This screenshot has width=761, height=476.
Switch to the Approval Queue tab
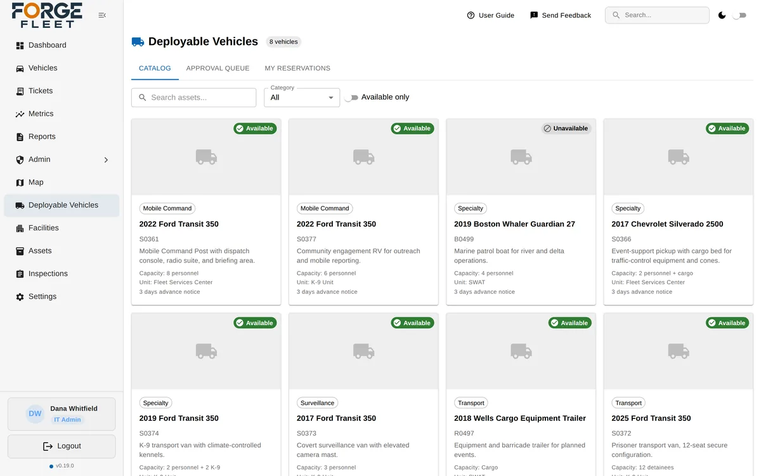pos(218,69)
